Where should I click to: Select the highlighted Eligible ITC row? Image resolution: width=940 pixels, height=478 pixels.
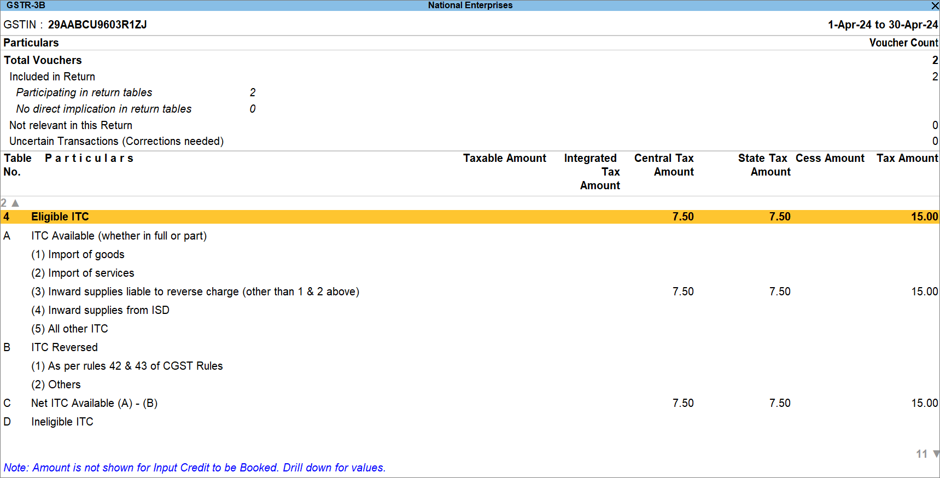(60, 217)
